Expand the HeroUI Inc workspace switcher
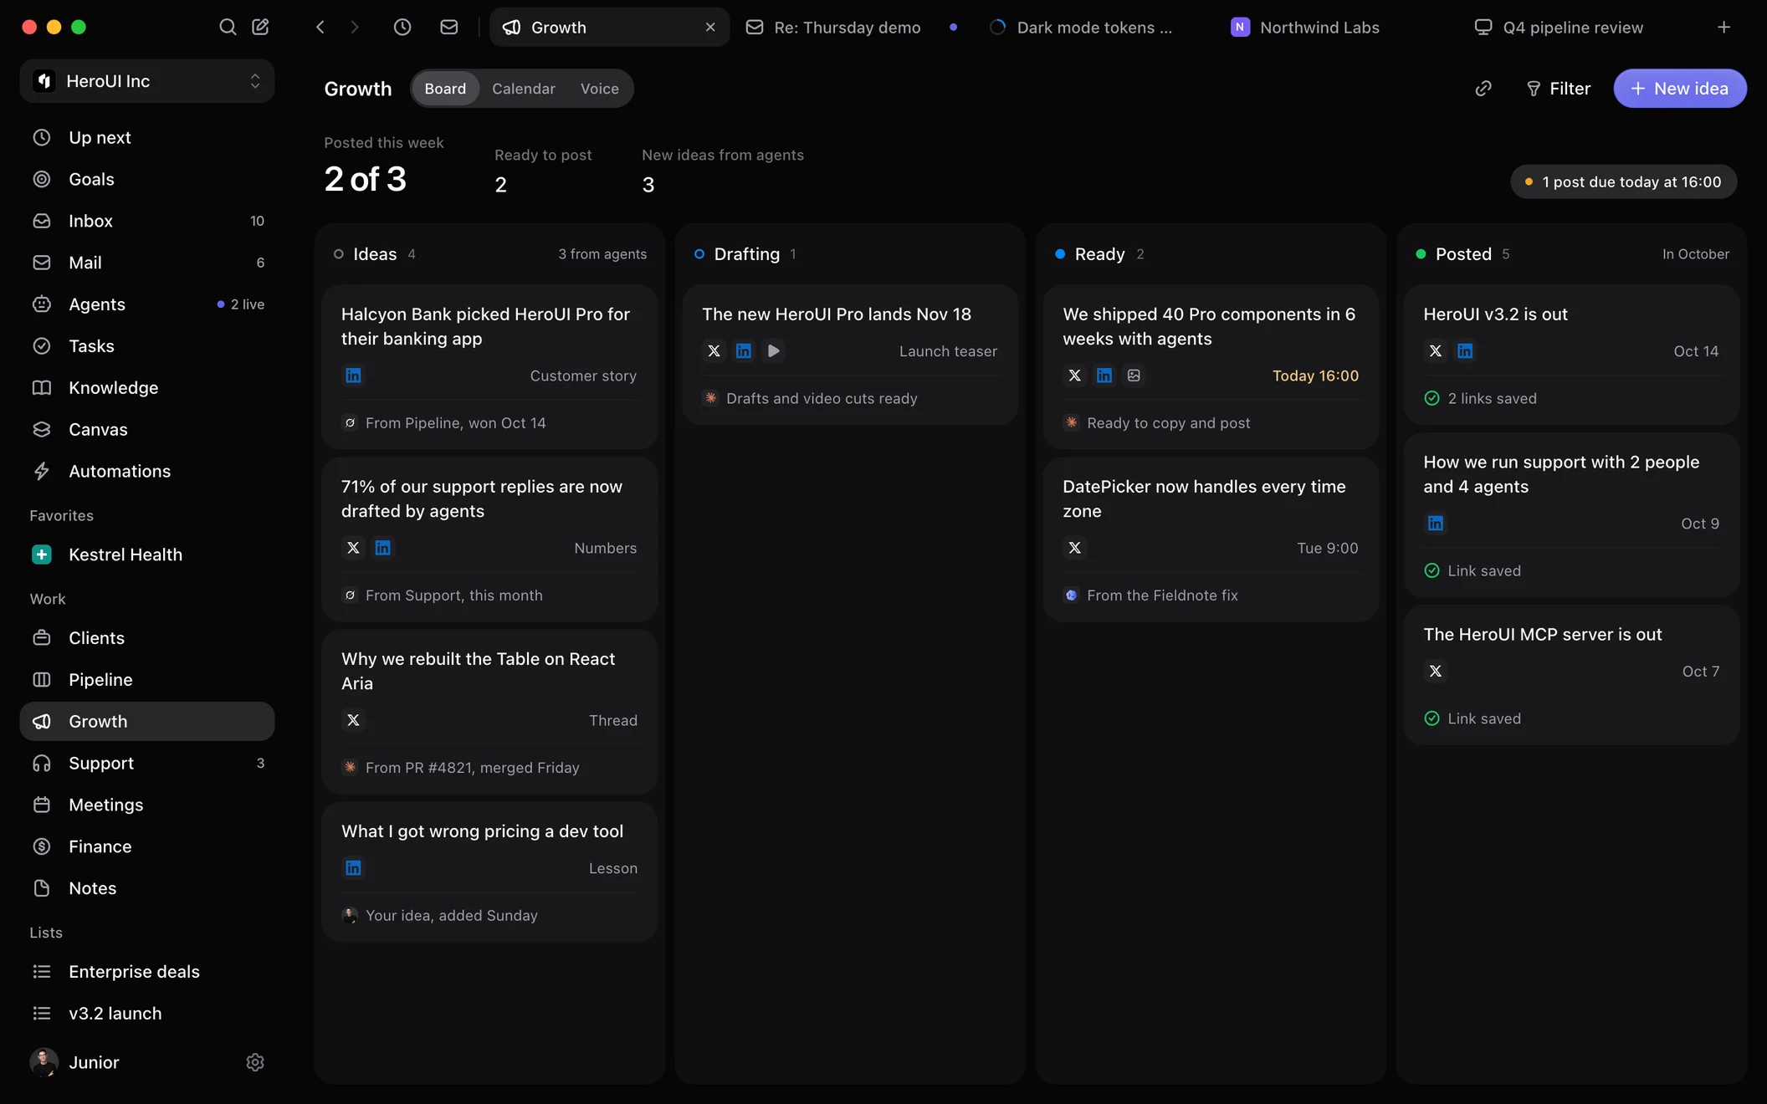1767x1104 pixels. 147,81
